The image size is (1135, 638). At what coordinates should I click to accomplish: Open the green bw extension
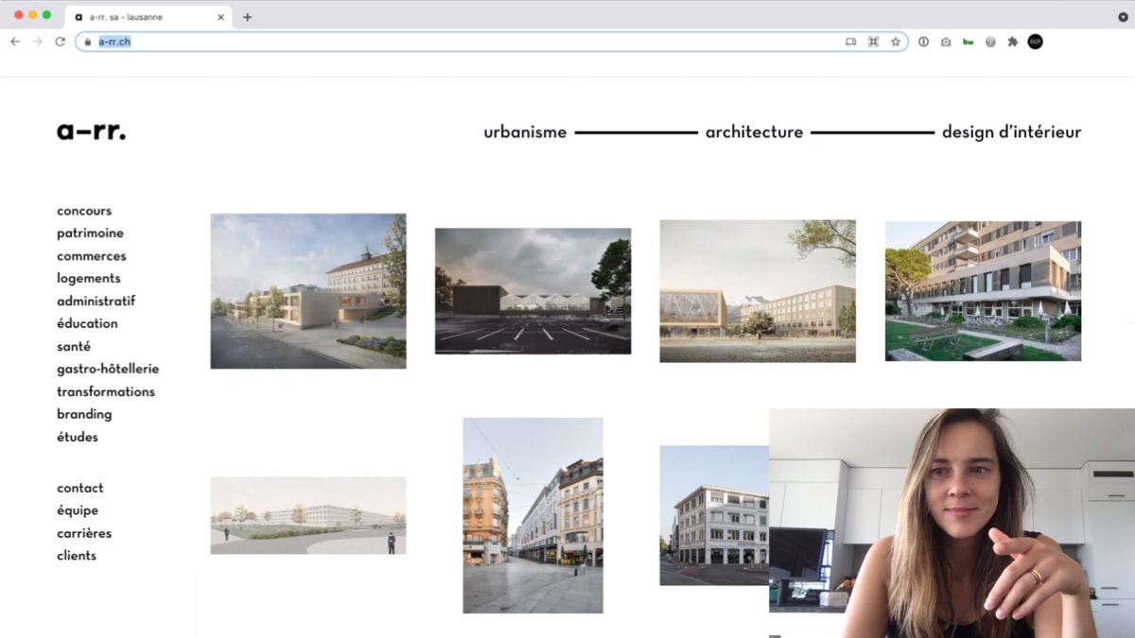click(968, 42)
